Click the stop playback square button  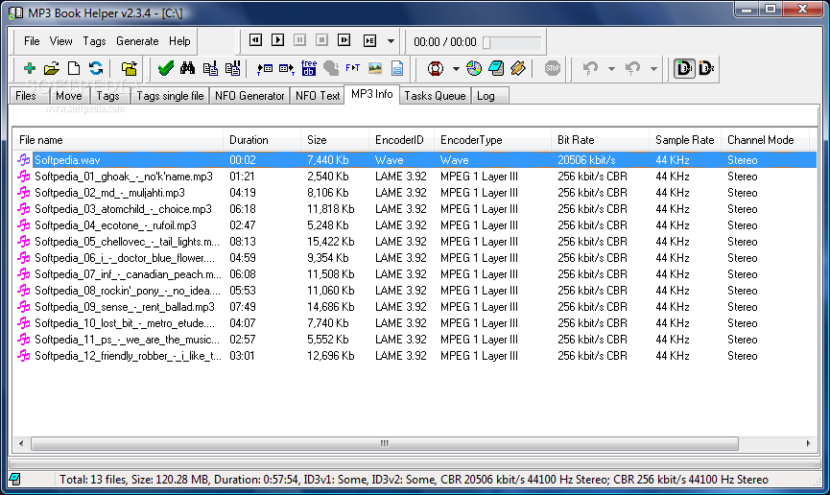321,40
